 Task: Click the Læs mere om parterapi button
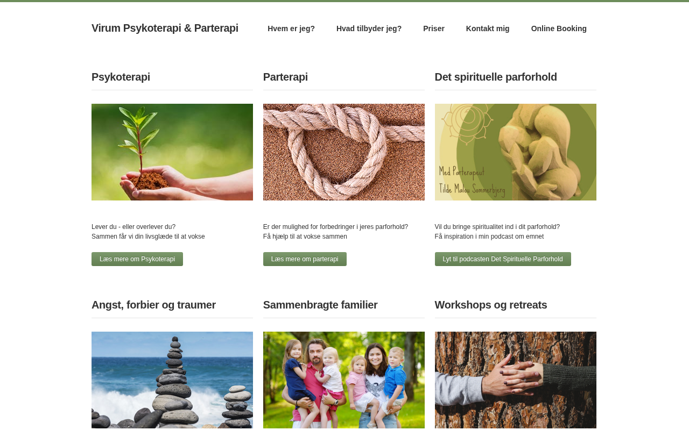coord(305,259)
